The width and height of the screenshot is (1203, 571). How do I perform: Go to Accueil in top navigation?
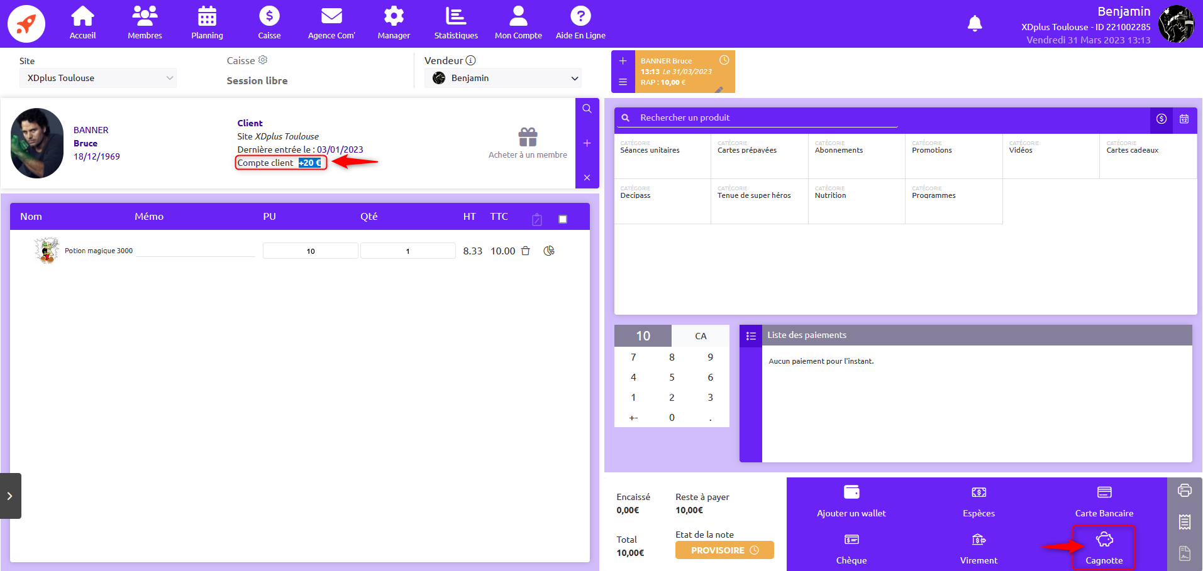tap(82, 23)
